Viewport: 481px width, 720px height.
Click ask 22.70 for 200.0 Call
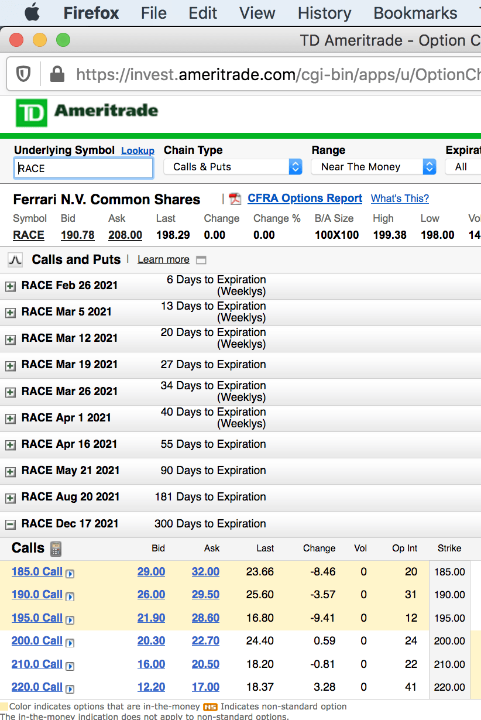pyautogui.click(x=205, y=641)
